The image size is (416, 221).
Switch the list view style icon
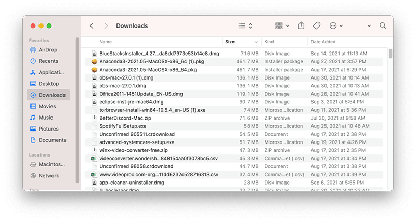point(242,25)
